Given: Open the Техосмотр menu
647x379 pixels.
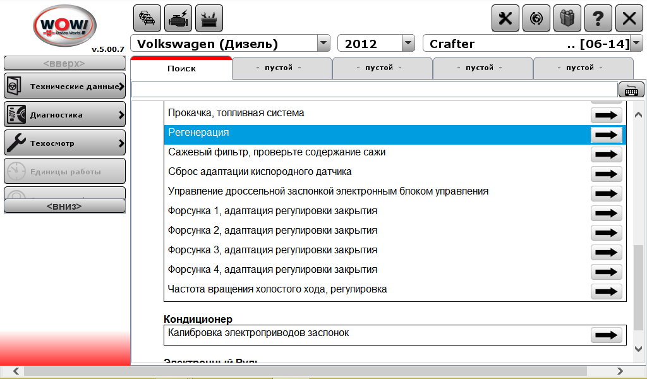Looking at the screenshot, I should coord(65,143).
